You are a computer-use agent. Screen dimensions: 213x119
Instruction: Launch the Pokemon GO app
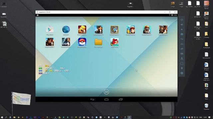82,42
